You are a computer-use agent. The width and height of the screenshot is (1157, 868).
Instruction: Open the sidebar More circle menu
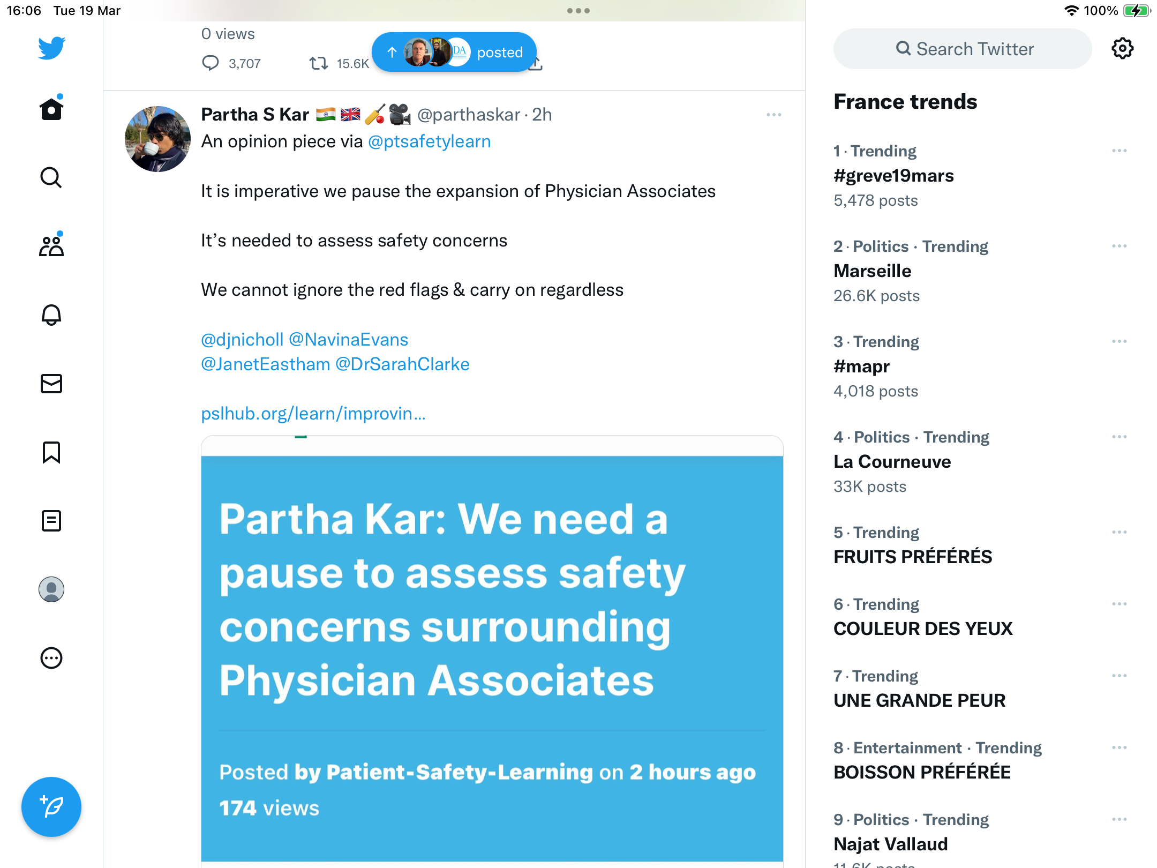point(51,658)
